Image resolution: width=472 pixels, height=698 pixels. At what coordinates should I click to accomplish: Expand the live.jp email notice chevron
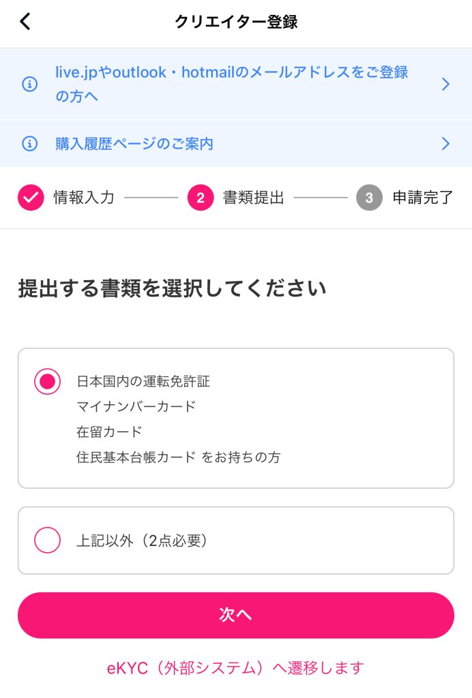pos(445,85)
